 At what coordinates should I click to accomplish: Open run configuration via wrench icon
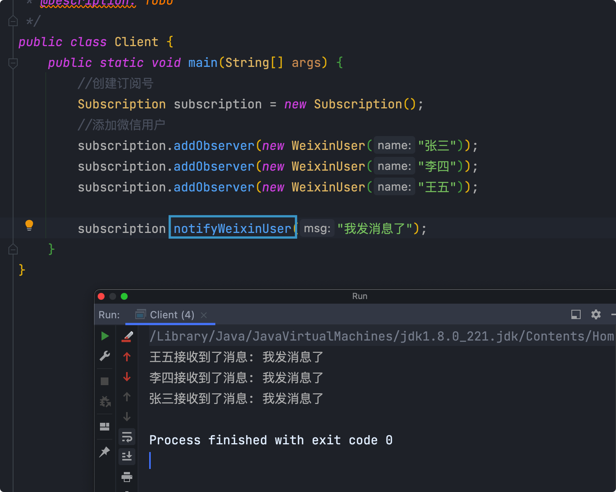[105, 356]
